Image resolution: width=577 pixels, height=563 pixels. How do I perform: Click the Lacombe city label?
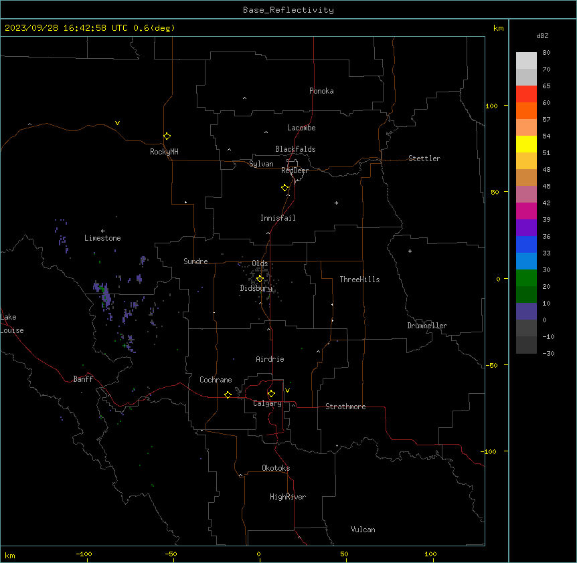coord(301,128)
